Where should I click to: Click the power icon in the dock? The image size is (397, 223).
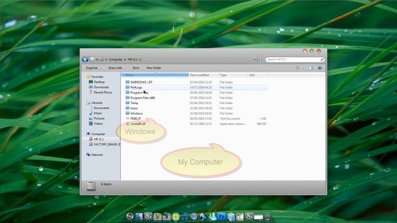click(130, 216)
